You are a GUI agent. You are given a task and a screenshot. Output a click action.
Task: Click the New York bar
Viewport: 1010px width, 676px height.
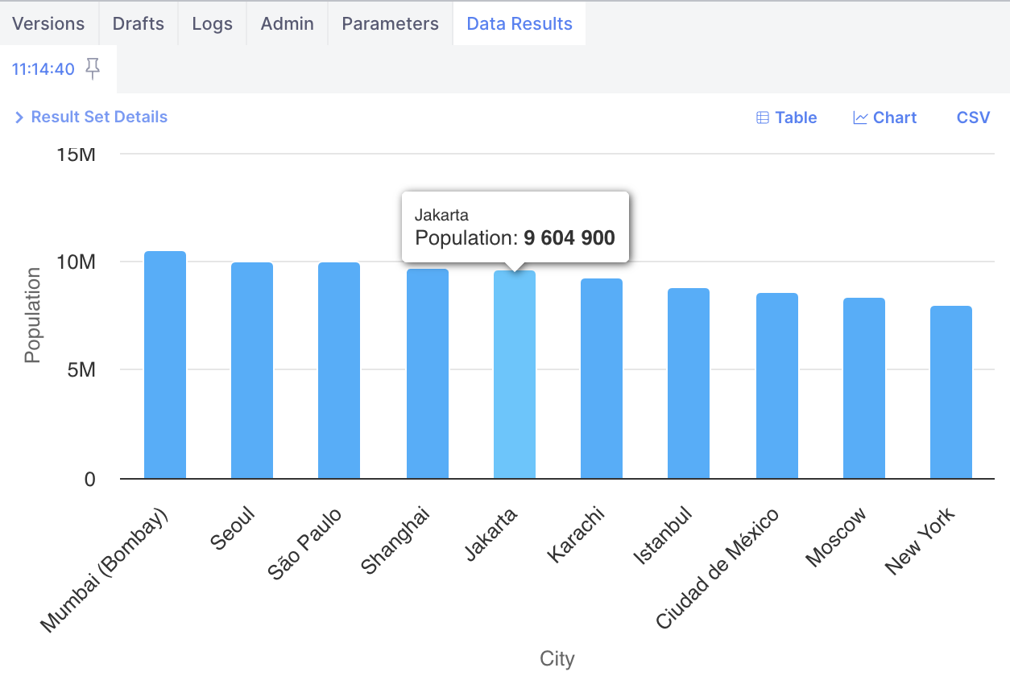951,393
